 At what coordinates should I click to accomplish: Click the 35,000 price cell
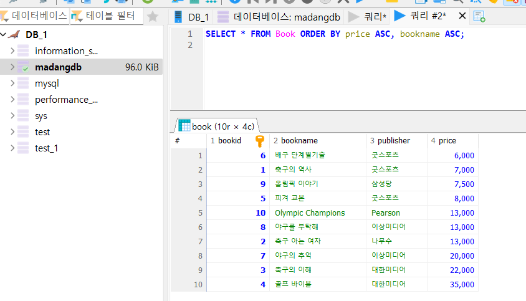[452, 284]
